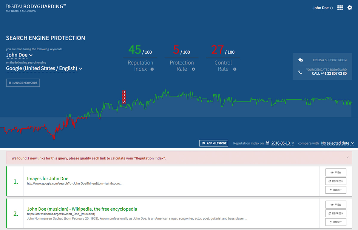Click the John Nommensen Duchac description snippet
This screenshot has width=358, height=230.
click(x=137, y=219)
